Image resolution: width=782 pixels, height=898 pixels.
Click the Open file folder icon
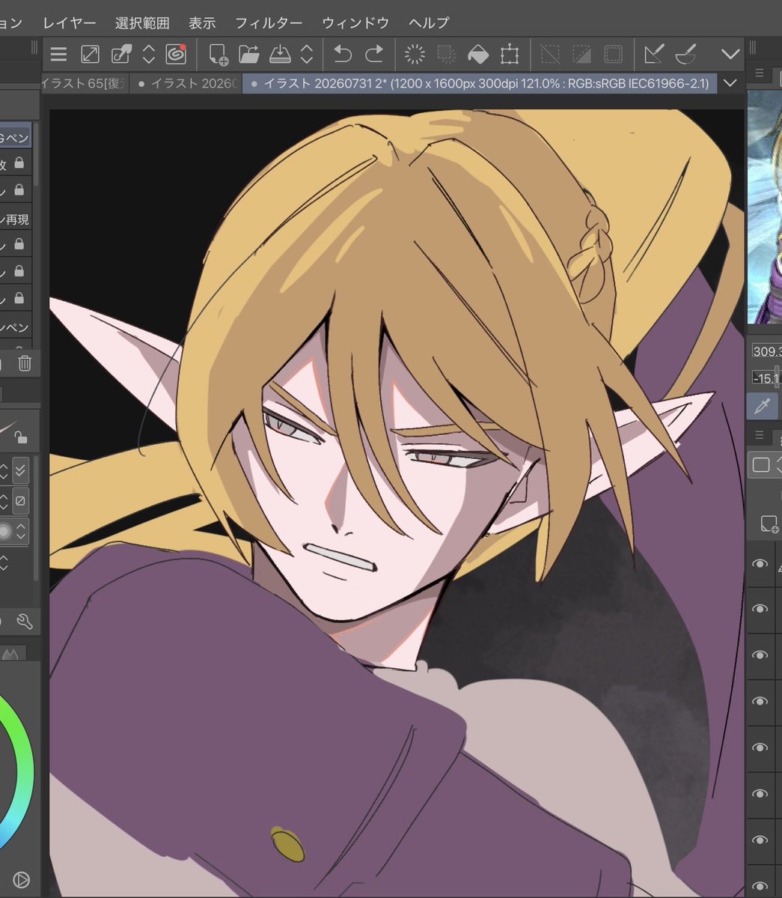(249, 55)
